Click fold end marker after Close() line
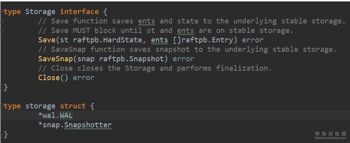This screenshot has height=143, width=350. [x=2, y=87]
